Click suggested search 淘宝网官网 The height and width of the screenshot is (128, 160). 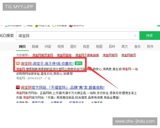(110, 55)
